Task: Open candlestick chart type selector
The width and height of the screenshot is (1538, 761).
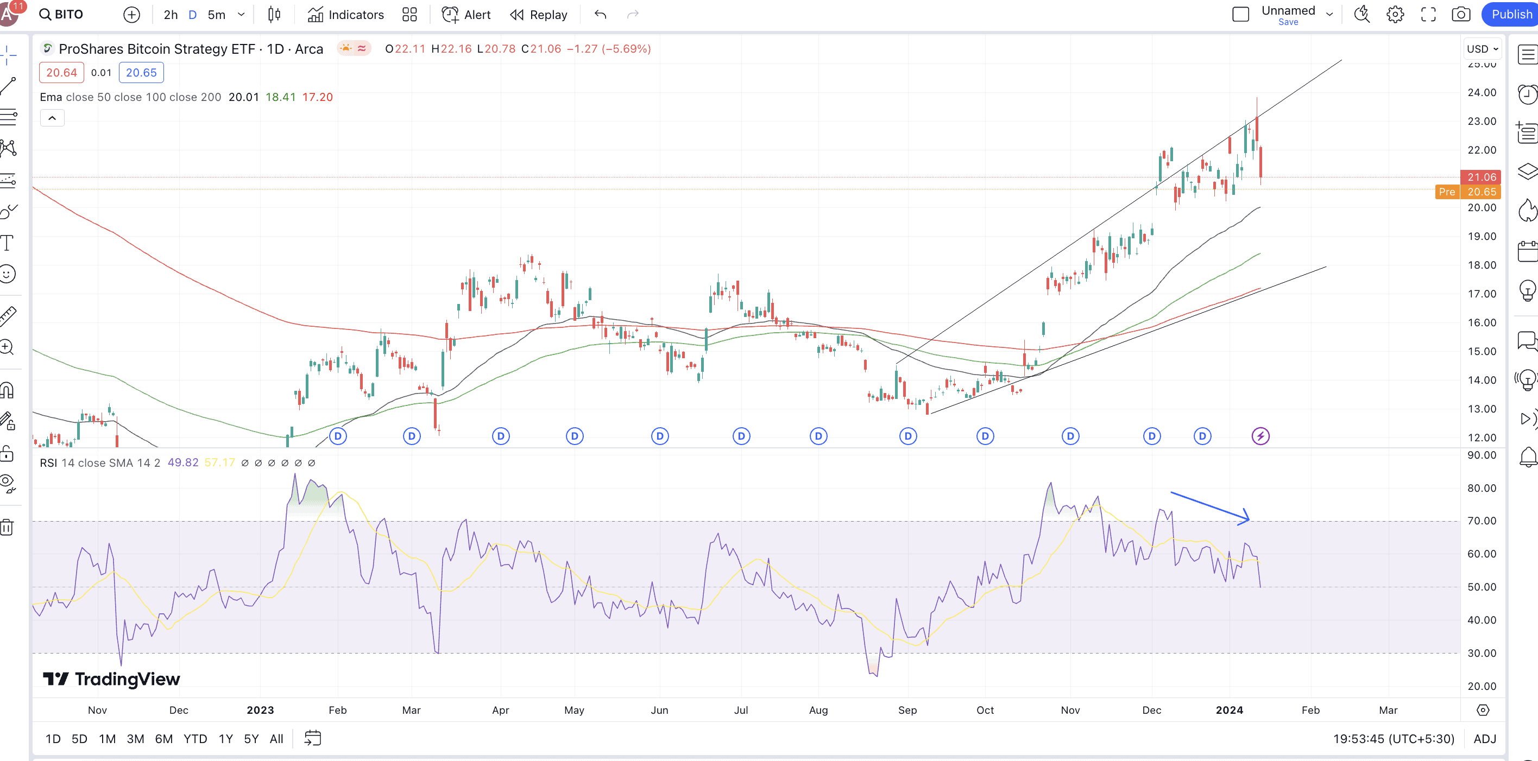Action: [274, 14]
